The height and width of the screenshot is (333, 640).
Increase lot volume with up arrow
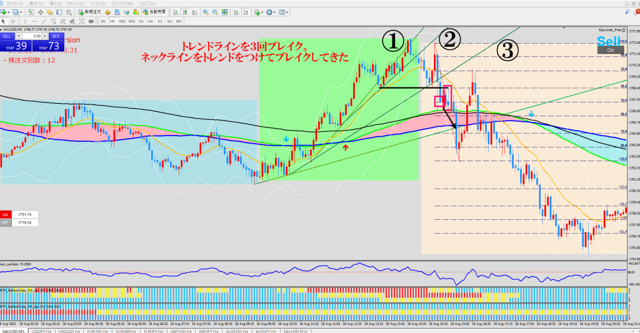pyautogui.click(x=45, y=36)
